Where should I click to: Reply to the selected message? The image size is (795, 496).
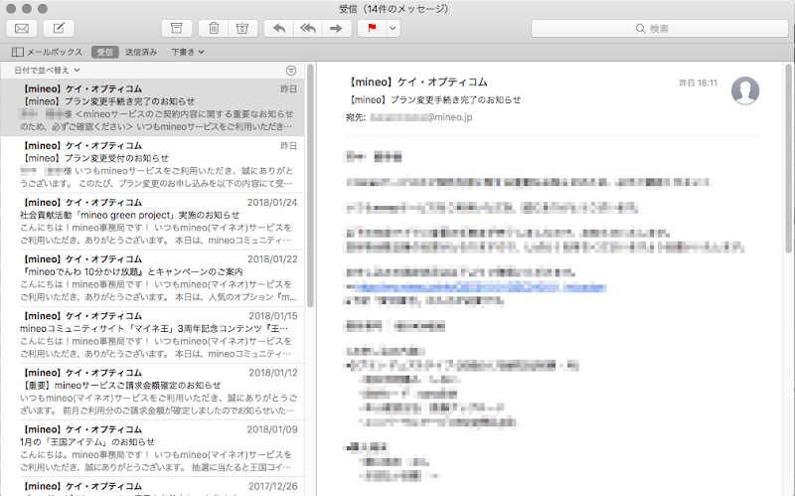point(279,29)
